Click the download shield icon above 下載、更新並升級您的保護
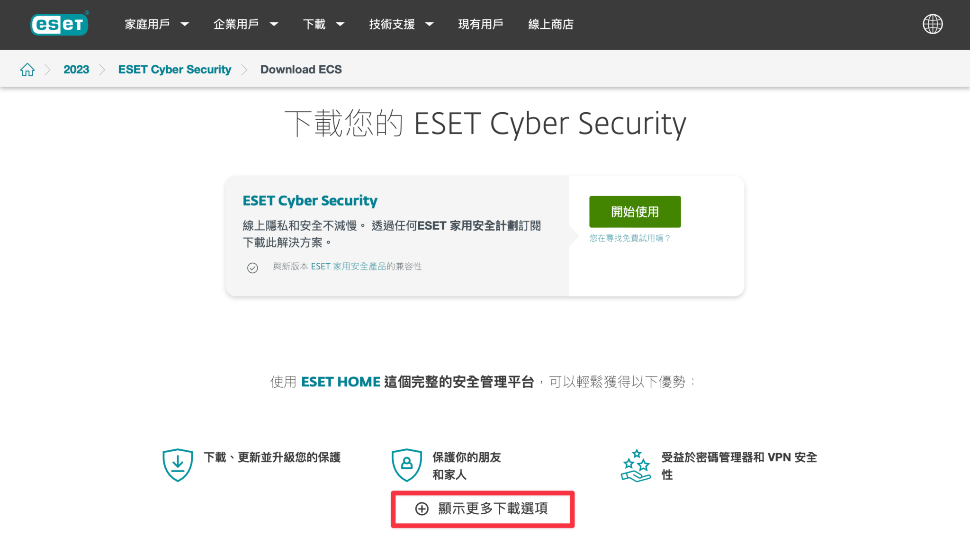 coord(178,464)
